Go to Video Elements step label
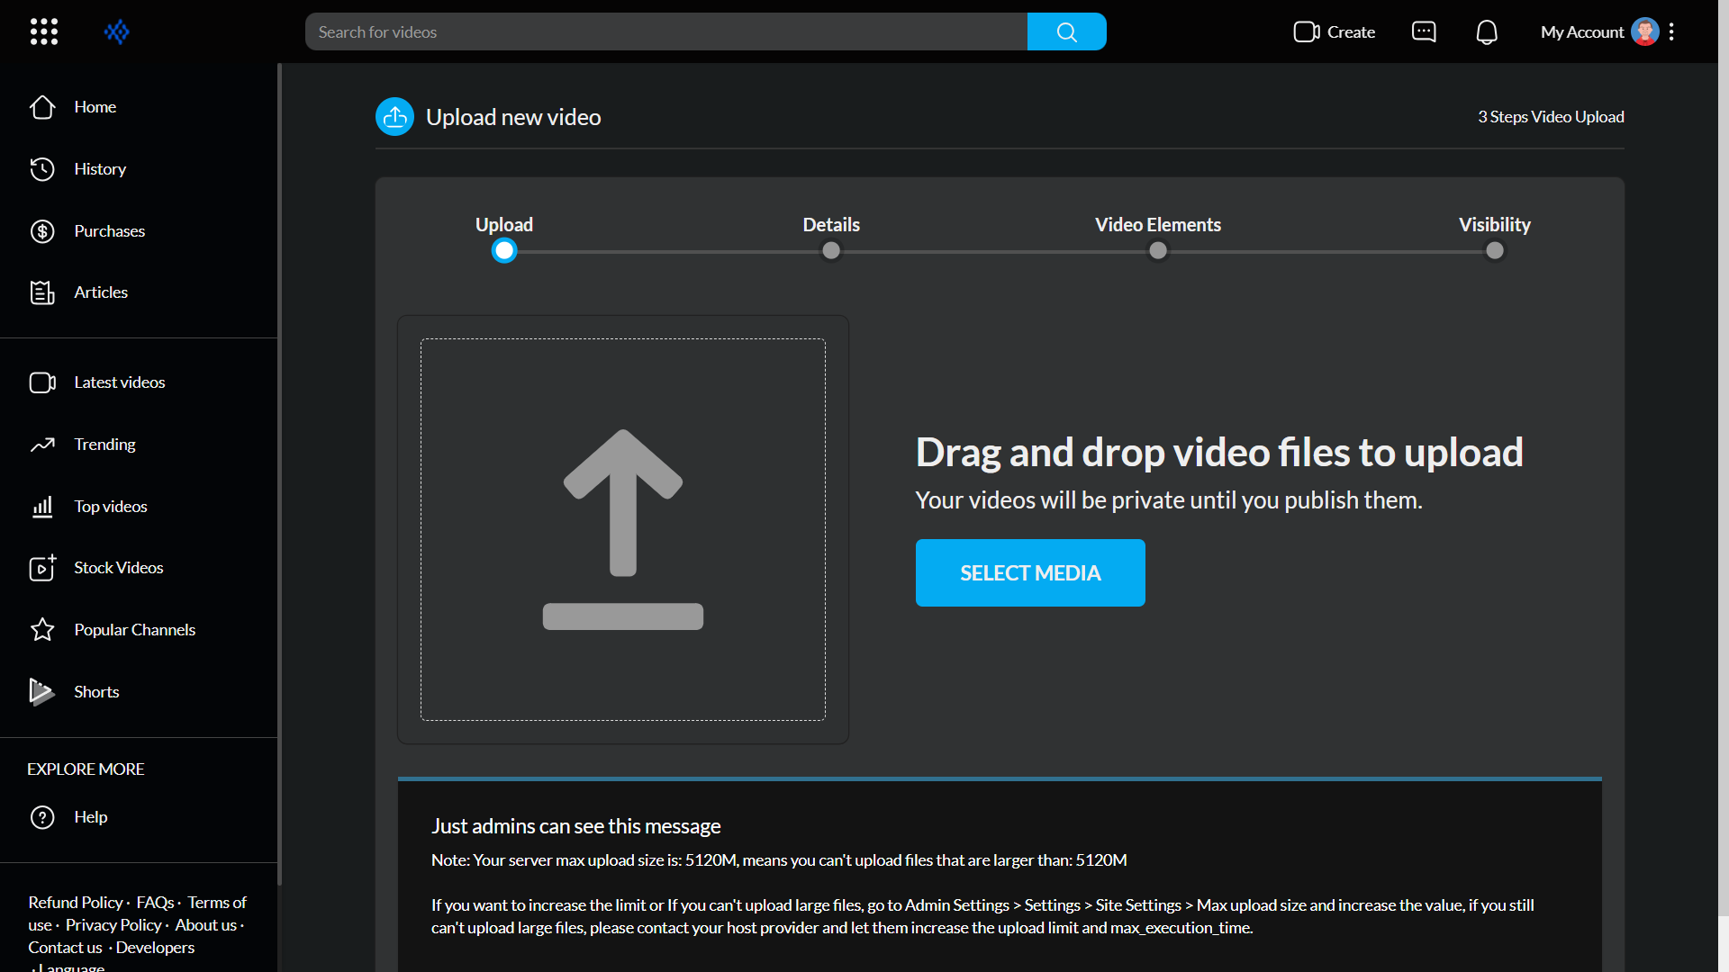This screenshot has height=972, width=1729. tap(1157, 225)
